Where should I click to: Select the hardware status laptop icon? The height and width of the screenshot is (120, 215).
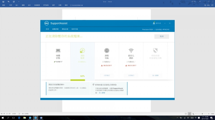58,50
